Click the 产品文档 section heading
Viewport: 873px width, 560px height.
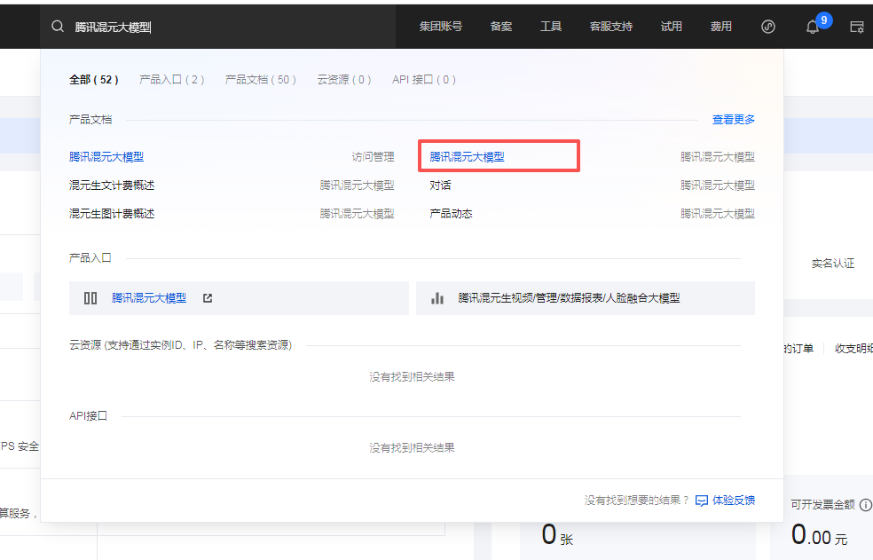(90, 119)
